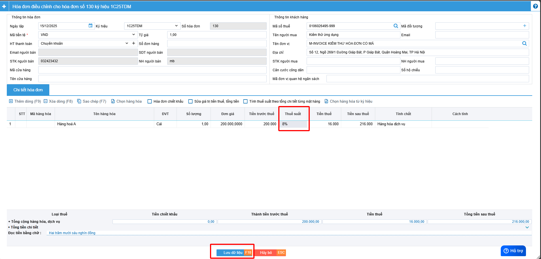This screenshot has width=541, height=259.
Task: Expand the Tổng tiền chi tiết chevron
Action: [x=527, y=227]
